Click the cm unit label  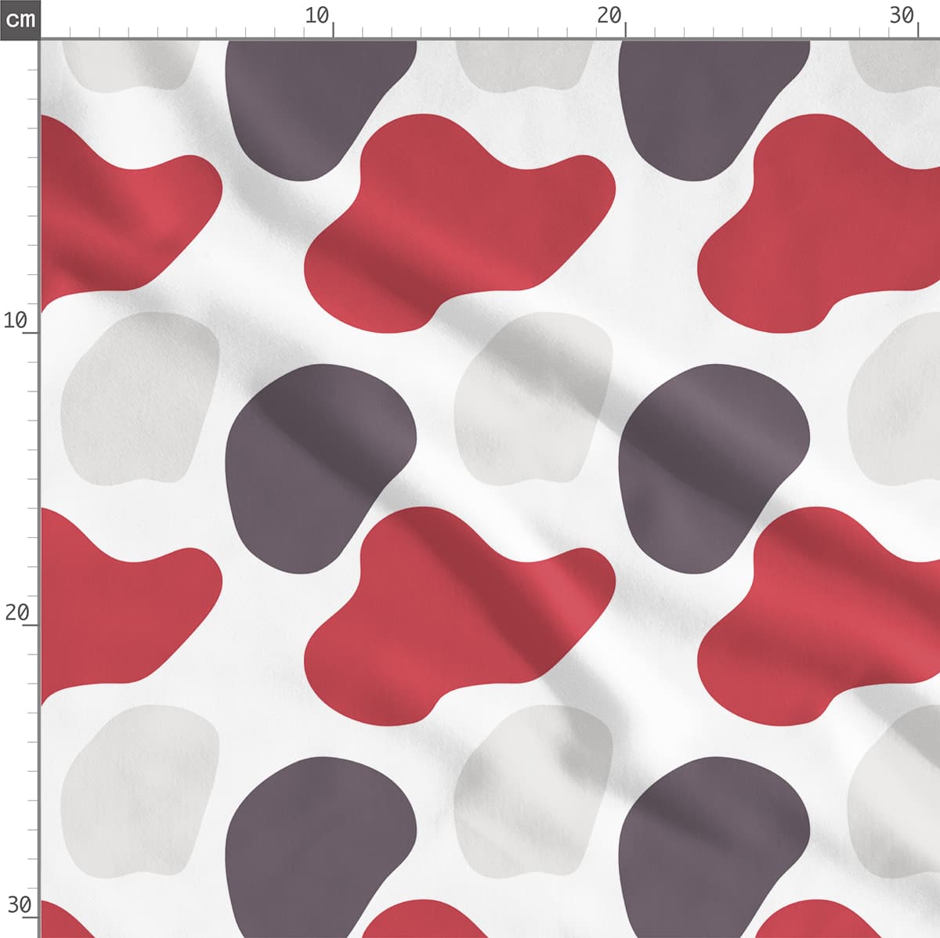pos(20,19)
